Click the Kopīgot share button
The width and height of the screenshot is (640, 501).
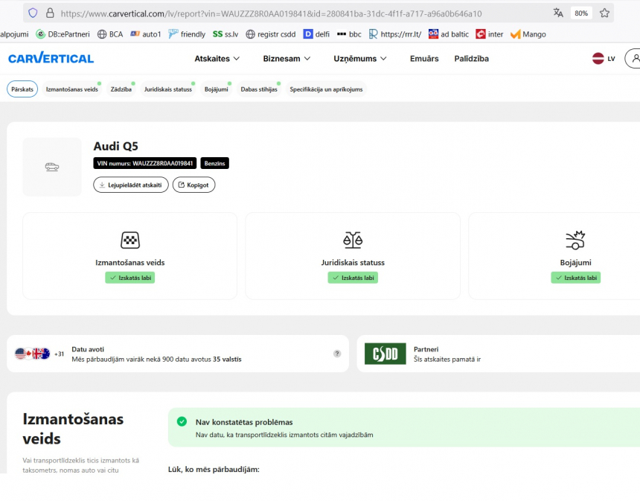(x=194, y=185)
